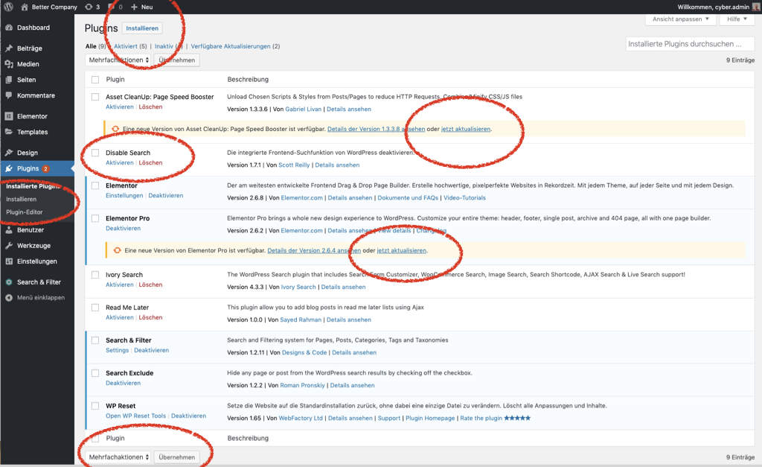The height and width of the screenshot is (467, 762).
Task: Click the Menü einklappen collapse icon
Action: coord(9,298)
